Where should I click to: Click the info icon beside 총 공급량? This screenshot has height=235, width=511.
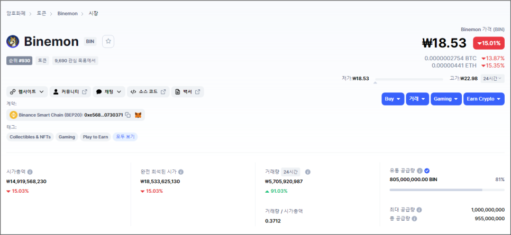pyautogui.click(x=414, y=218)
